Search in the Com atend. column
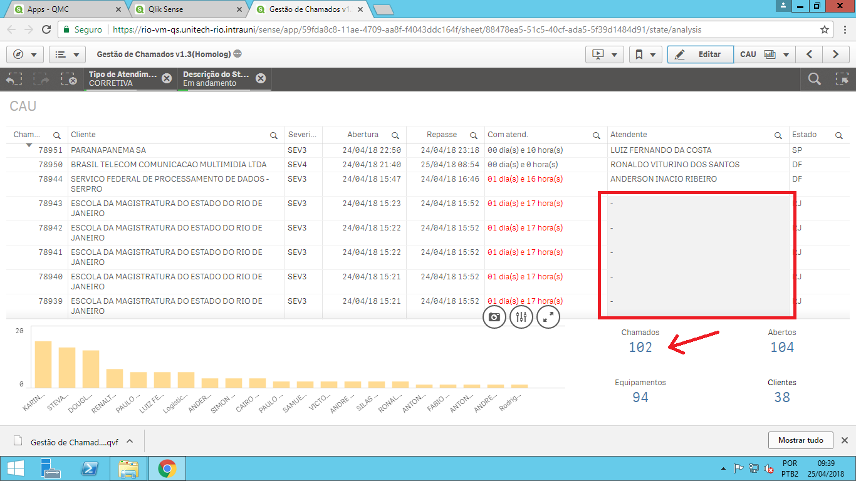The image size is (856, 481). click(x=597, y=135)
